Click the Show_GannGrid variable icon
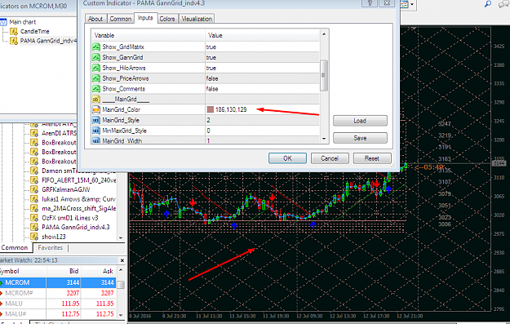Screen dimensions: 510x324 (96, 57)
